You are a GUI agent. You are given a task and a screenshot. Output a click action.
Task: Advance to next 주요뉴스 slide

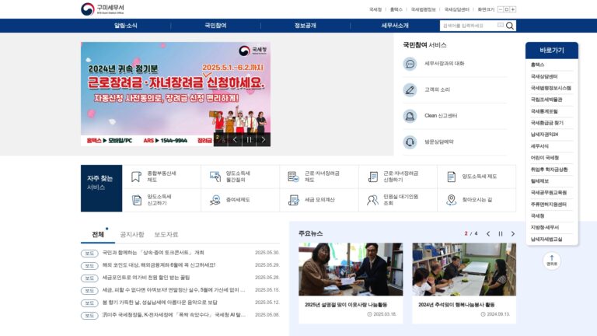[x=513, y=234]
